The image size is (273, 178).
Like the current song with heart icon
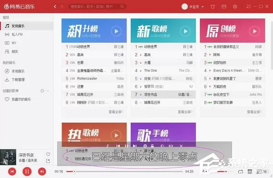click(x=48, y=154)
